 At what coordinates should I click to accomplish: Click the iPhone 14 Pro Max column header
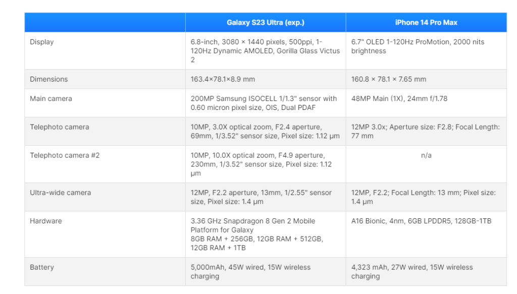pyautogui.click(x=426, y=23)
